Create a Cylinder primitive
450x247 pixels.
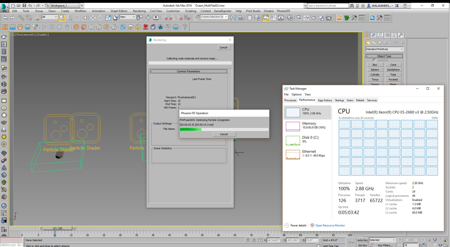pos(375,75)
